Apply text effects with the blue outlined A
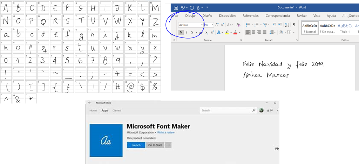Viewport: 359px width, 164px height. point(219,32)
